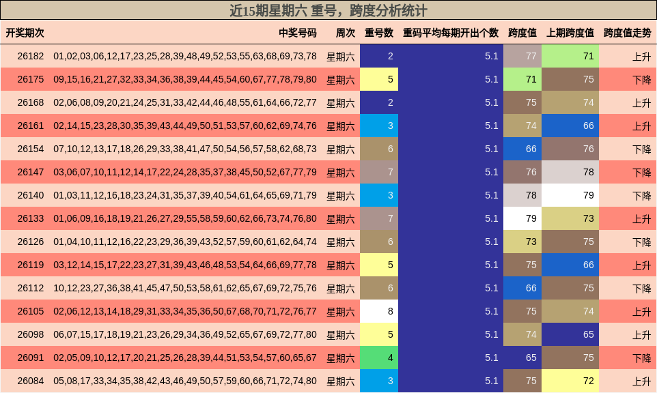Viewport: 657px width, 393px height.
Task: Select issue number 26147
Action: point(31,172)
